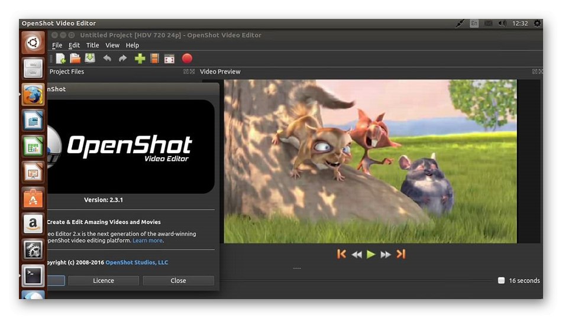Close the About OpenShot dialog
Screen dimensions: 562x318
pos(178,280)
